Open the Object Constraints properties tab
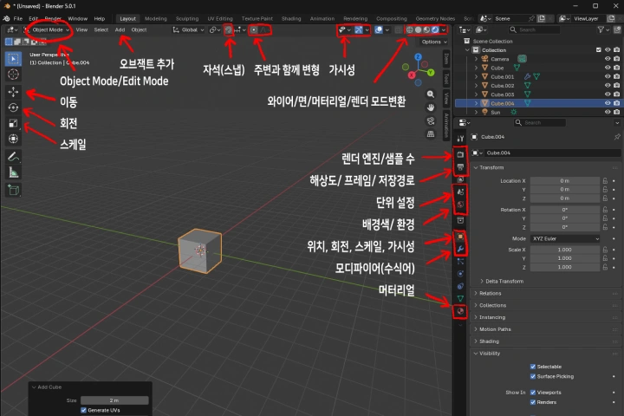Screen dimensions: 624x416 coord(460,286)
